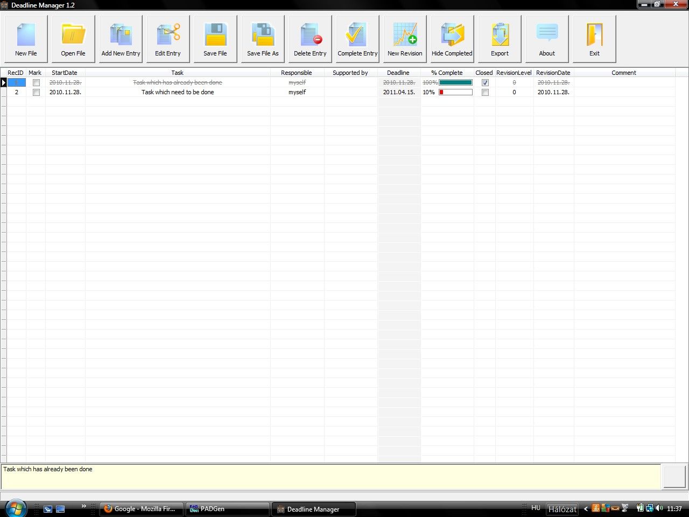Image resolution: width=689 pixels, height=517 pixels.
Task: Tick the Mark checkbox for record 2
Action: point(36,93)
